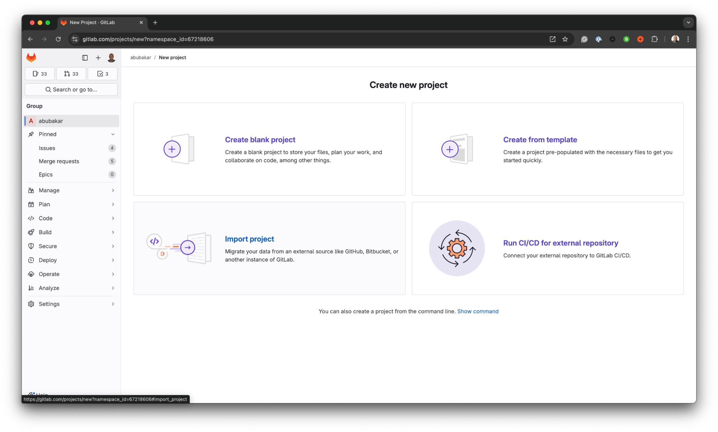Click Create from template link

pos(540,140)
